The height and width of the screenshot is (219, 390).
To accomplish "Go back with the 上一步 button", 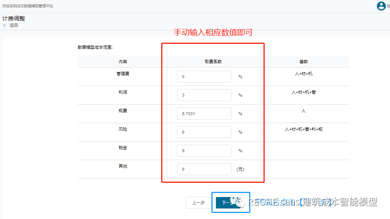I will (198, 203).
